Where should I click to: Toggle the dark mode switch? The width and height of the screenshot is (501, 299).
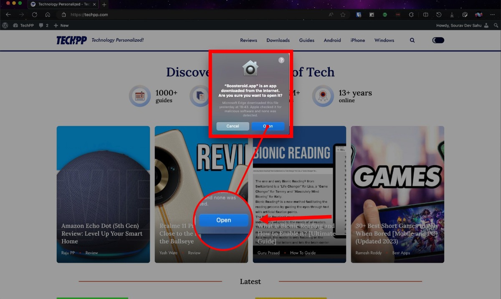tap(438, 40)
